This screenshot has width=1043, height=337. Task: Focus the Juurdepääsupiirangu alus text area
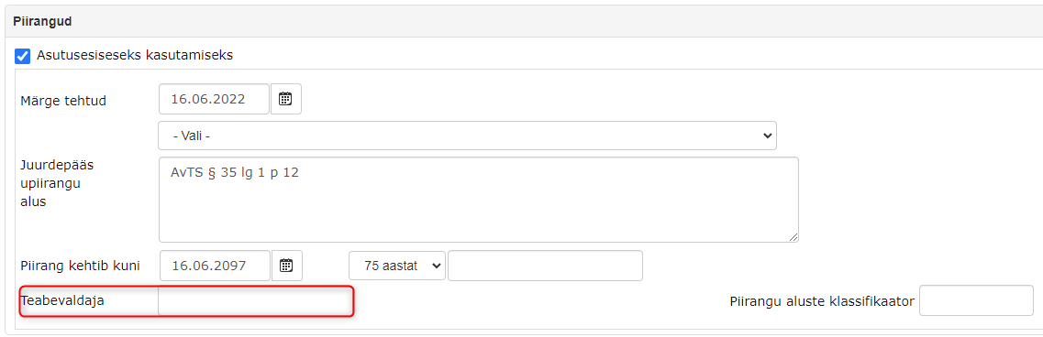[478, 200]
